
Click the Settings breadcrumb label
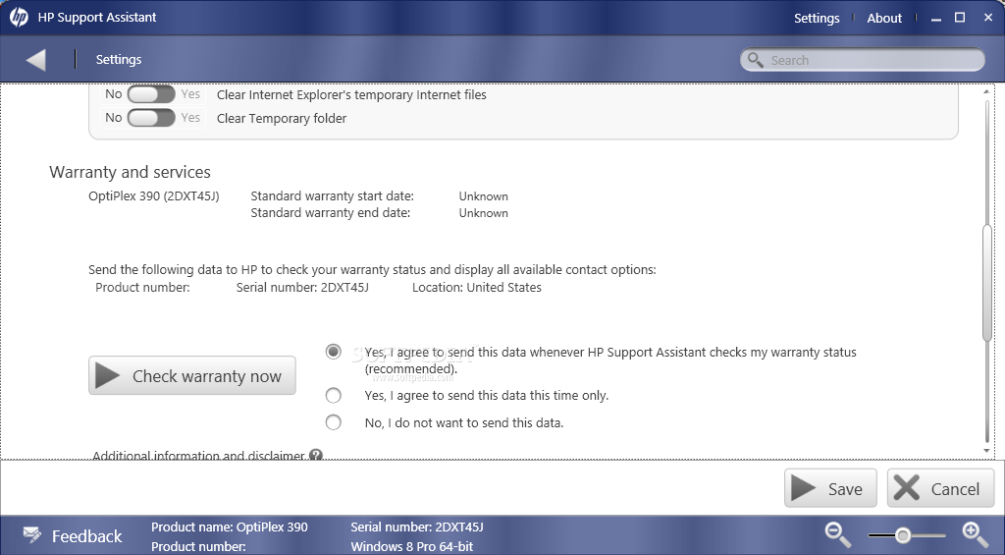[x=119, y=60]
